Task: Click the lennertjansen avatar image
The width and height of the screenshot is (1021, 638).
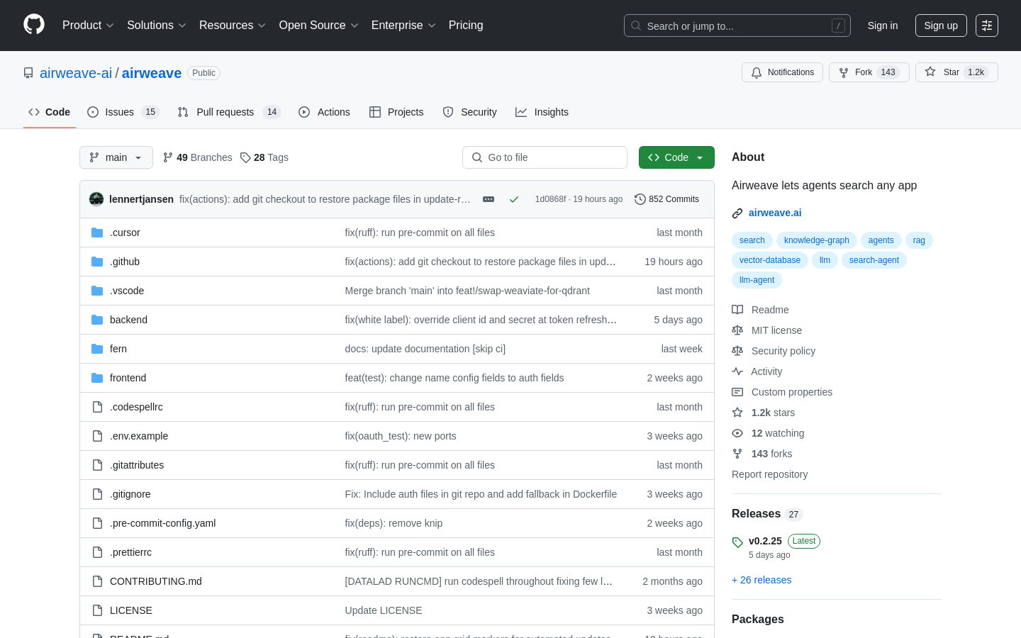Action: pyautogui.click(x=96, y=199)
